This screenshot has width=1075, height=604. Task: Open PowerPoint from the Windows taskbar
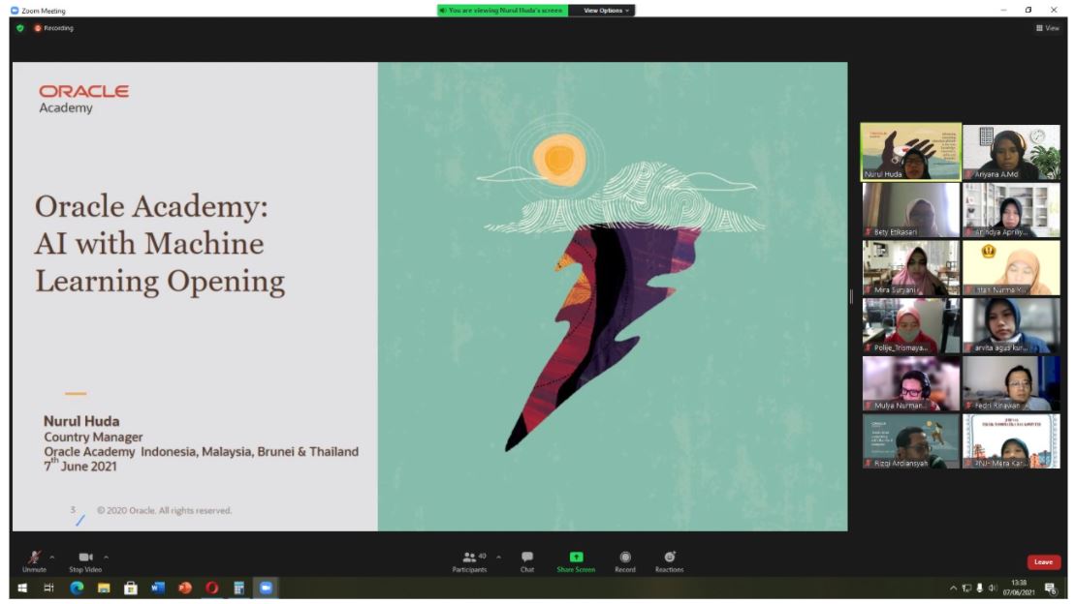pyautogui.click(x=184, y=588)
